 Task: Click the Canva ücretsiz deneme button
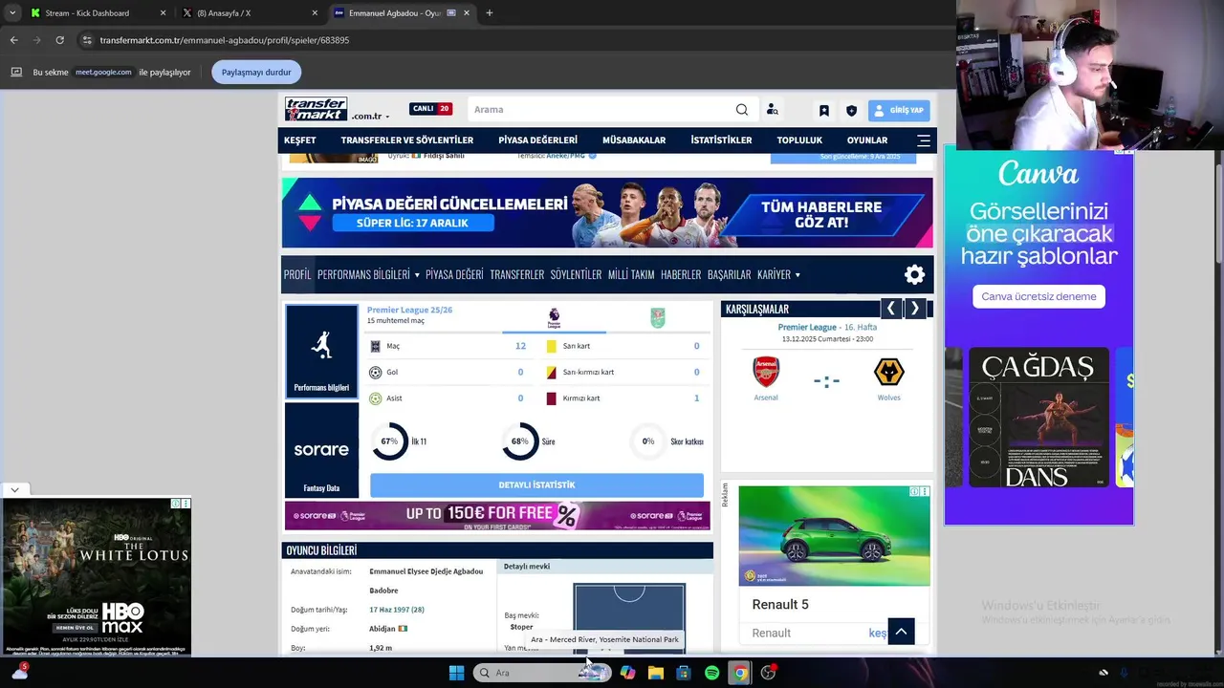1038,296
